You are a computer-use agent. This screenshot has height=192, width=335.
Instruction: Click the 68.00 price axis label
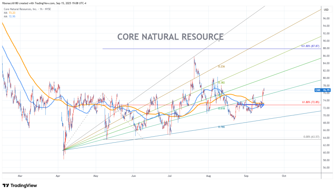(326, 123)
